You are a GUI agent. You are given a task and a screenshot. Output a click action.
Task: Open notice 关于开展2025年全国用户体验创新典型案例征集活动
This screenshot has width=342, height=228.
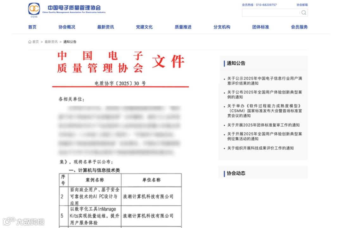pos(264,136)
